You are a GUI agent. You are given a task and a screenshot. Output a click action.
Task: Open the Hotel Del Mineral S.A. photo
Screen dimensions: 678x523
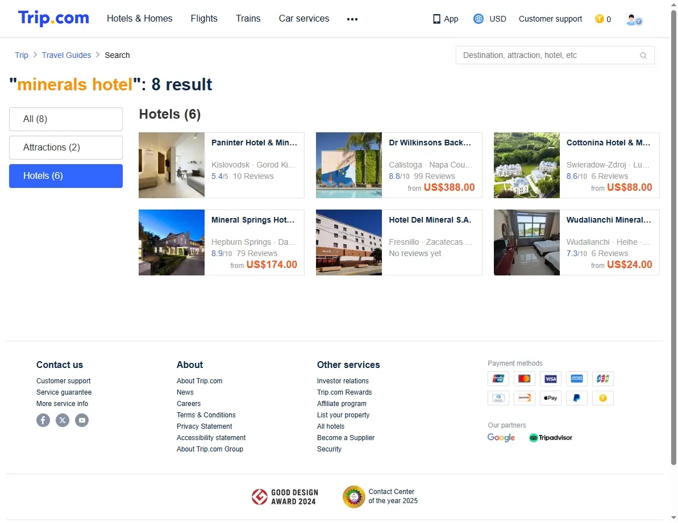[349, 242]
